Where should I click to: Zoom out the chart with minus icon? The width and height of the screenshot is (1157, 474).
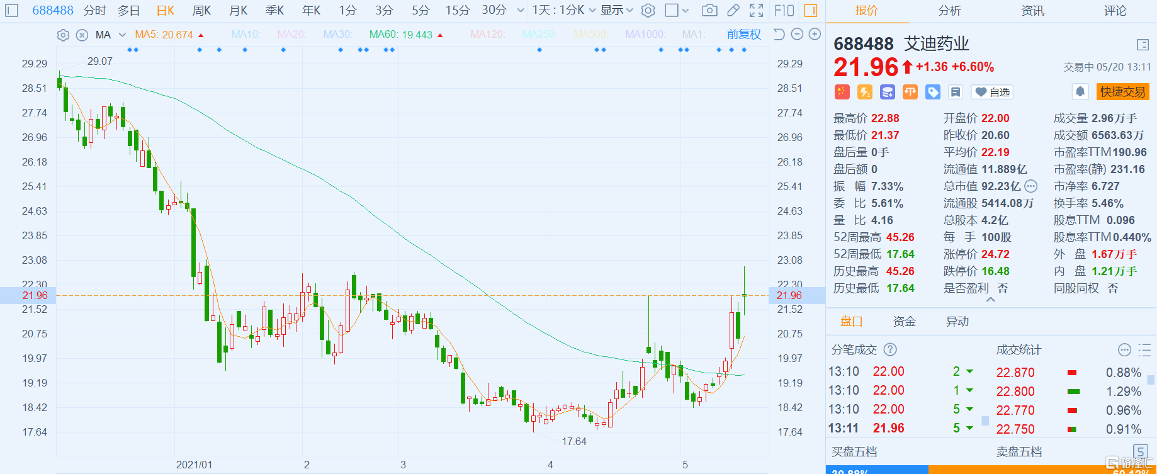[x=797, y=34]
